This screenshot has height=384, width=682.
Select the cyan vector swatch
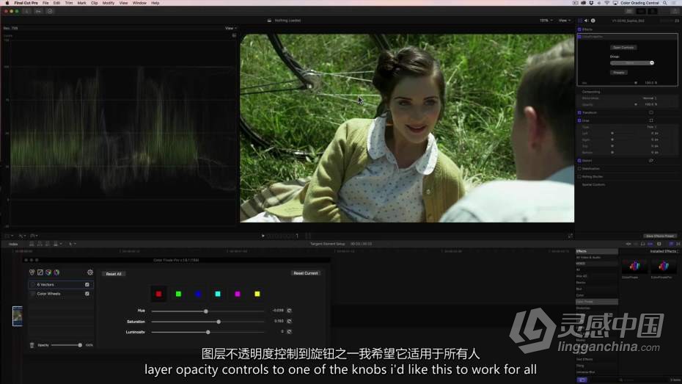click(218, 294)
